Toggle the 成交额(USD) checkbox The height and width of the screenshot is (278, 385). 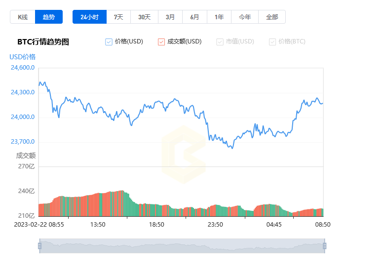click(161, 42)
